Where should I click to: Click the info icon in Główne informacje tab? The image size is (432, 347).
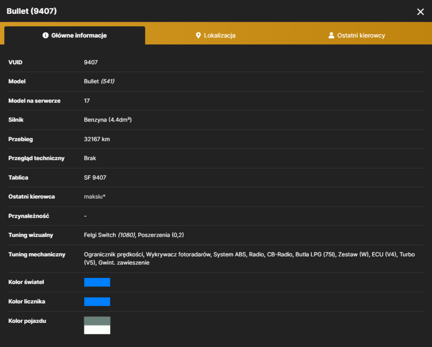[45, 35]
